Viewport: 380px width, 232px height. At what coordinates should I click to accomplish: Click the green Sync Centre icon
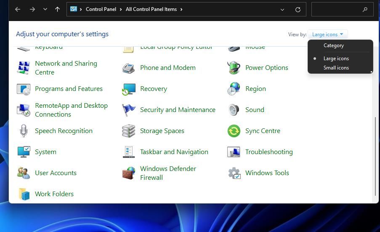pyautogui.click(x=234, y=131)
